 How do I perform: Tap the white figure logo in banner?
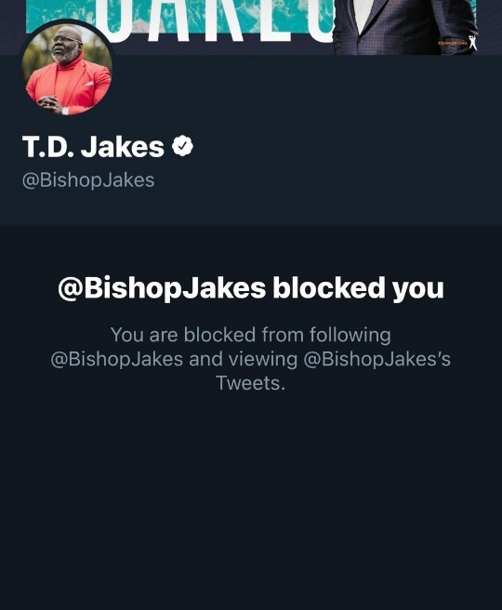click(x=472, y=43)
